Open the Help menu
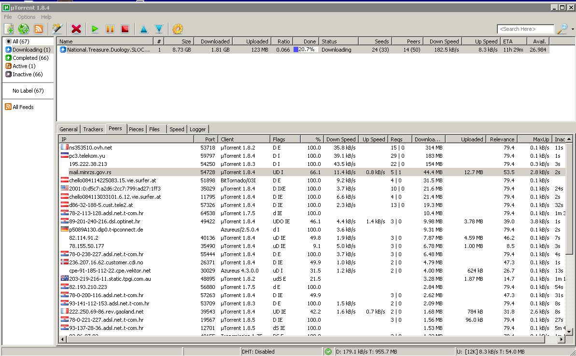The height and width of the screenshot is (356, 576). coord(46,17)
